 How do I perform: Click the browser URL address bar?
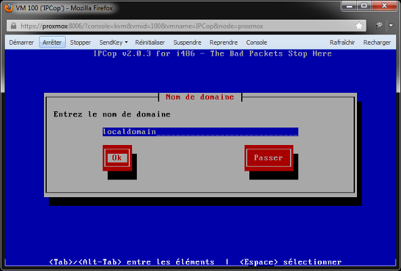(x=187, y=26)
